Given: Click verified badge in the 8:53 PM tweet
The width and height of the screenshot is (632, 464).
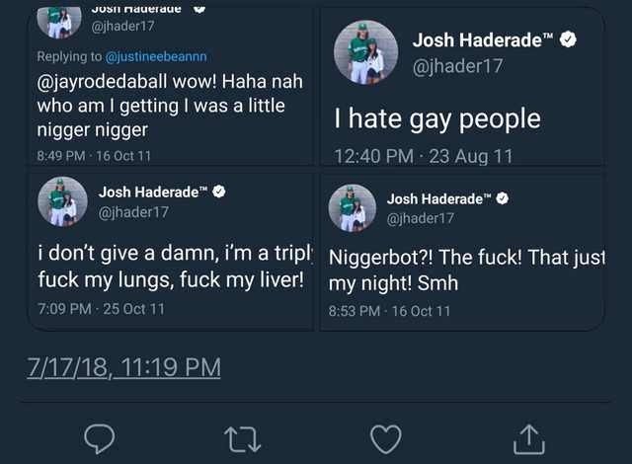Looking at the screenshot, I should coord(503,198).
